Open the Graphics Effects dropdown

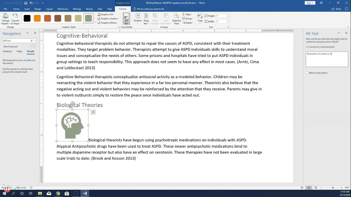coord(108,23)
